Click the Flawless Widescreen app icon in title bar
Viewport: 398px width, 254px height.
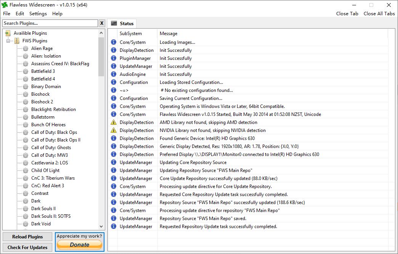pyautogui.click(x=5, y=5)
